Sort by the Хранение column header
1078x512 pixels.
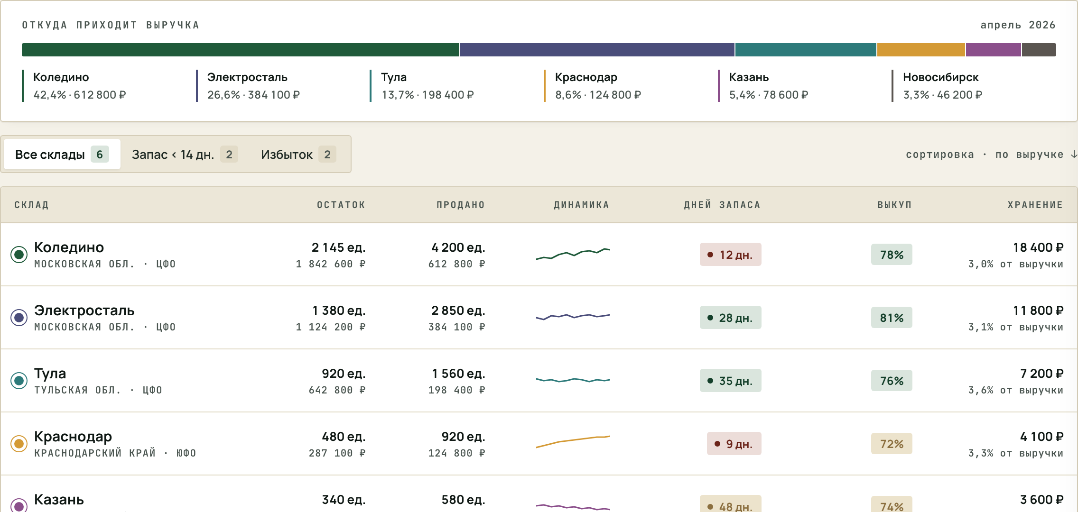(1035, 205)
